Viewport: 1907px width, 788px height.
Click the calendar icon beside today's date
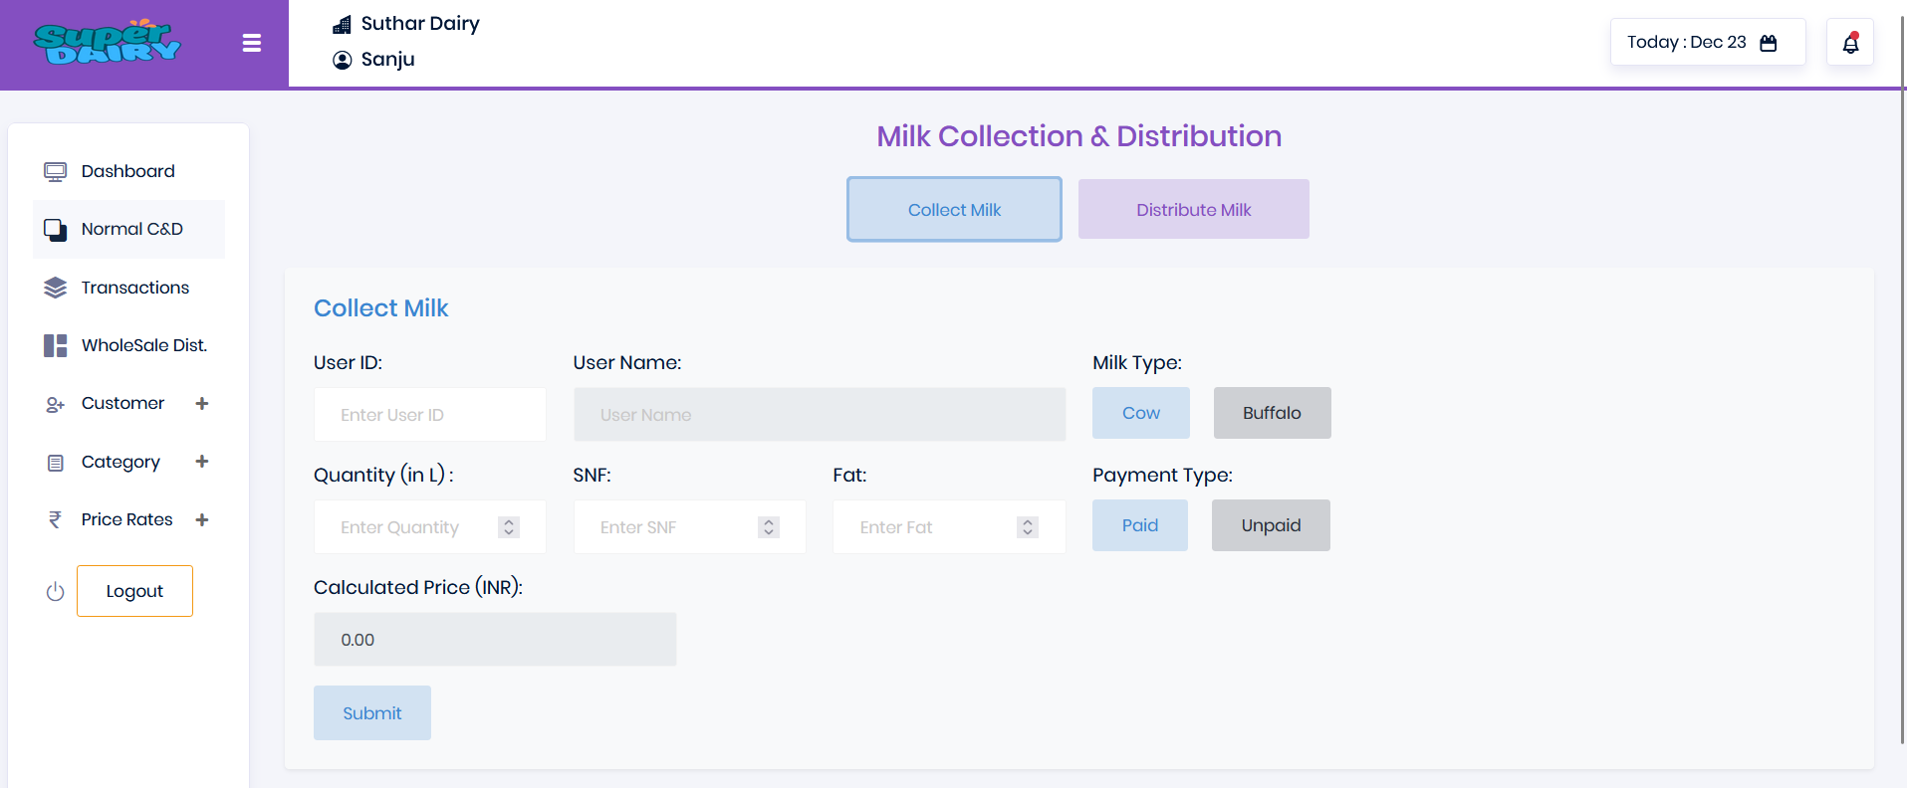pos(1769,43)
